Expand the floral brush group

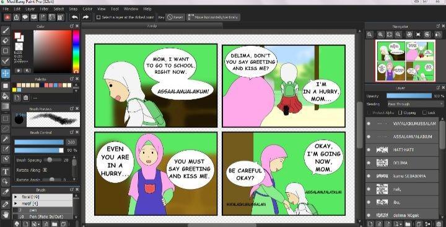[x=15, y=197]
